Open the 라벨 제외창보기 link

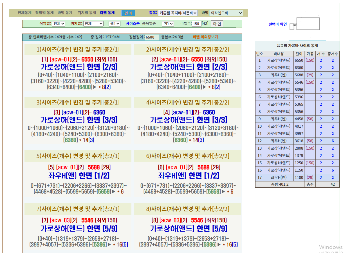click(x=205, y=37)
